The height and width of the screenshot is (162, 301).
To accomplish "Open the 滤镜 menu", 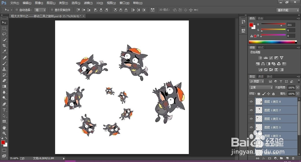I will tap(88, 3).
